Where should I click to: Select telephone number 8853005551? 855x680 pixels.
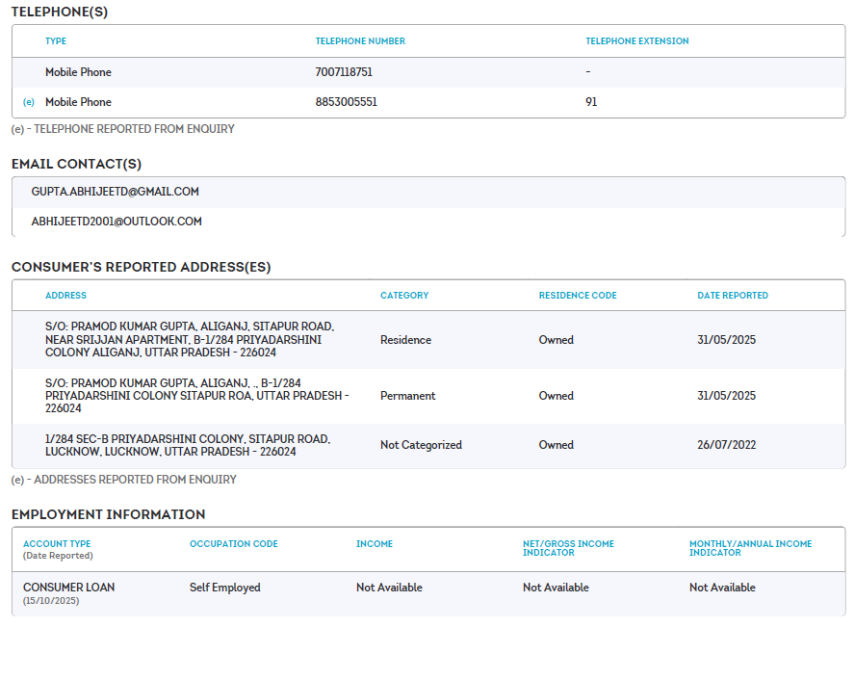(x=346, y=102)
